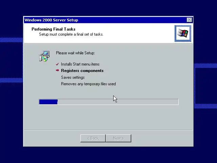Click the 'Saves settings' text
The width and height of the screenshot is (217, 163).
[73, 77]
